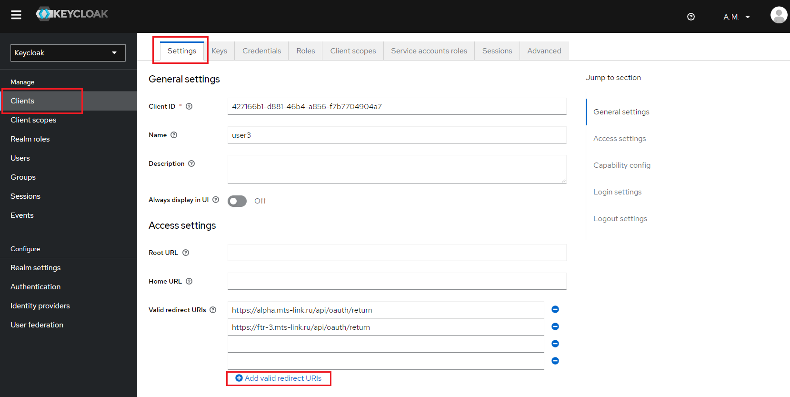Open Realm roles in sidebar
Screen dimensions: 790x397
[x=69, y=139]
